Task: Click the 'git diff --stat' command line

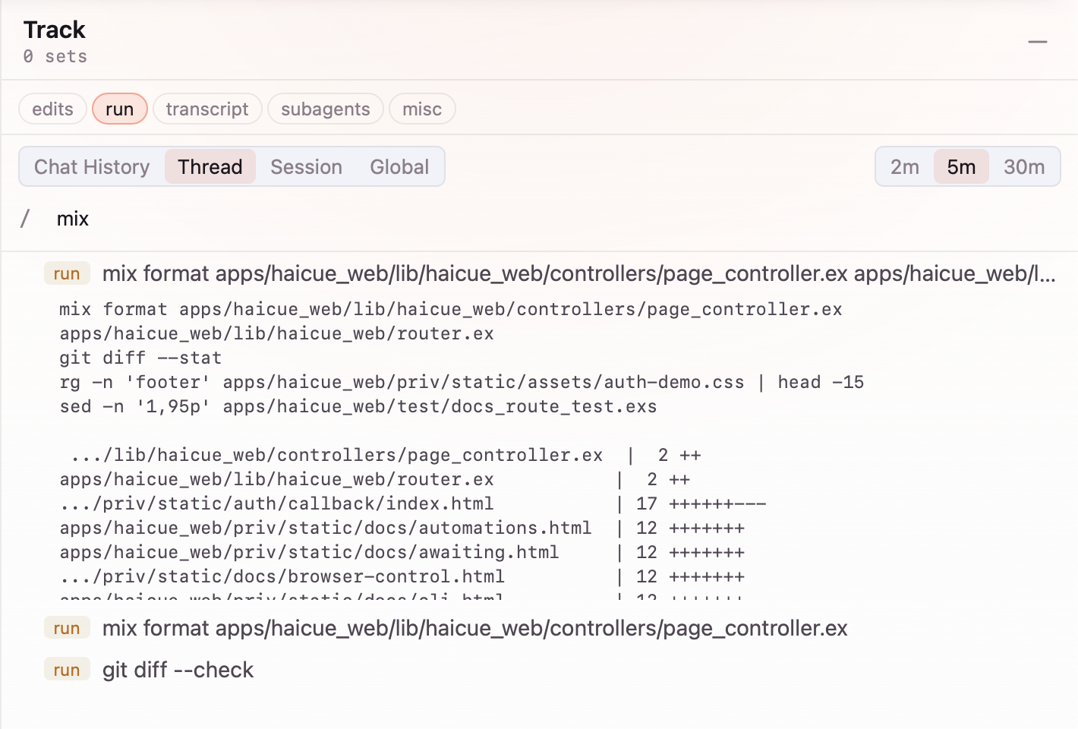Action: [140, 358]
